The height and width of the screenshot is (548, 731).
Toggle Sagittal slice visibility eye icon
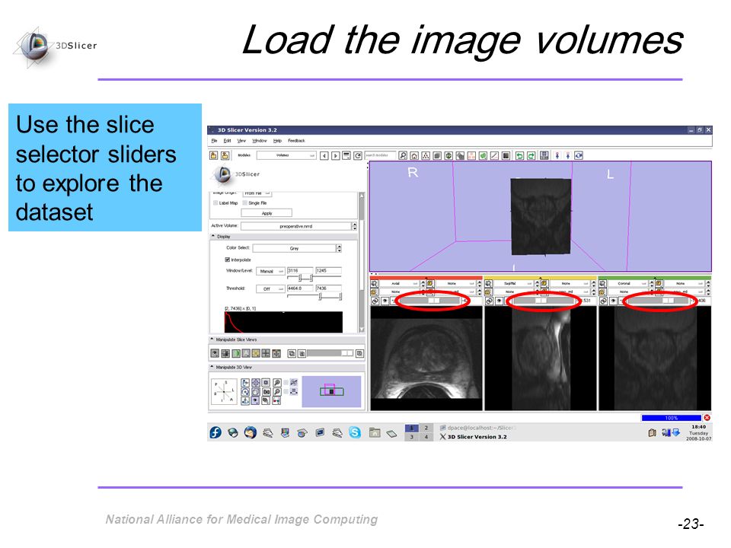coord(500,301)
